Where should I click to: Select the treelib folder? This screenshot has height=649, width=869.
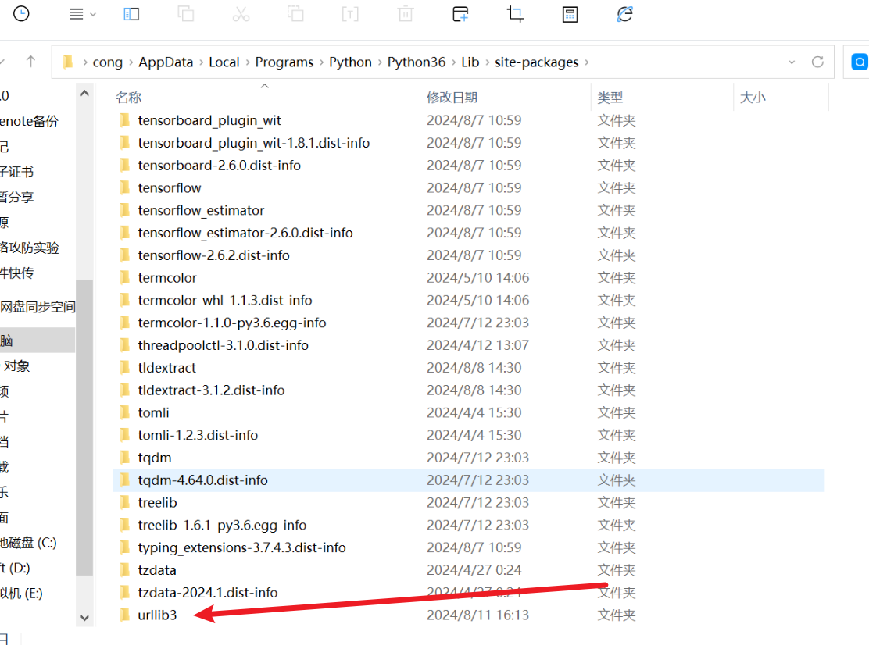pos(157,502)
